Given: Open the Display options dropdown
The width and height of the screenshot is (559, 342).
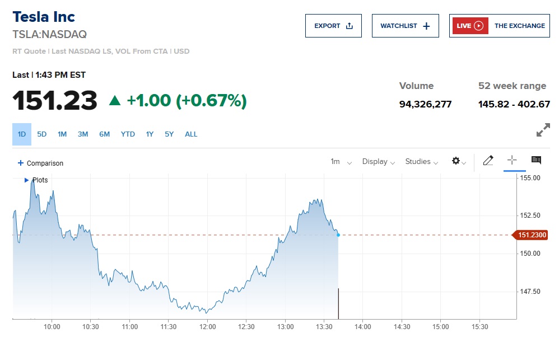Looking at the screenshot, I should 378,162.
